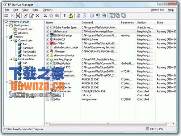
Task: Sort by the Section column header
Action: 146,22
